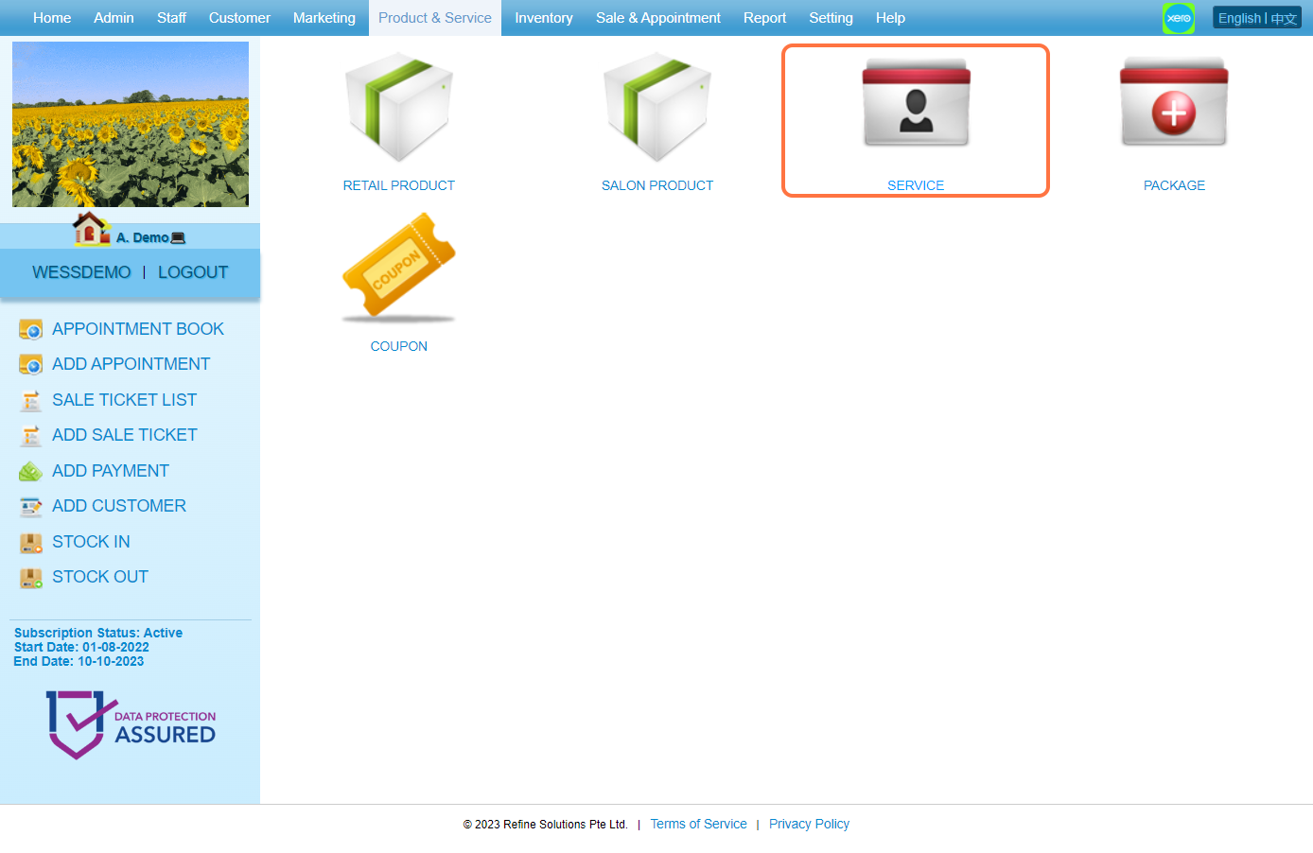Click the LOGOUT link
Screen dimensions: 1313x853
(193, 272)
